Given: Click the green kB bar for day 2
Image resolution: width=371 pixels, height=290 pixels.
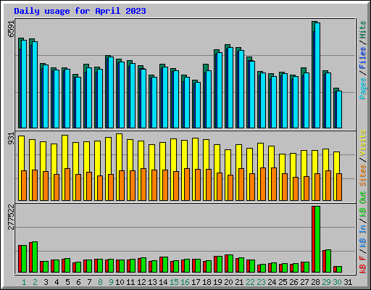Looking at the screenshot, I should tap(35, 257).
